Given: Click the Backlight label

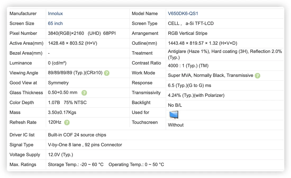Looking at the screenshot, I should (x=141, y=102).
